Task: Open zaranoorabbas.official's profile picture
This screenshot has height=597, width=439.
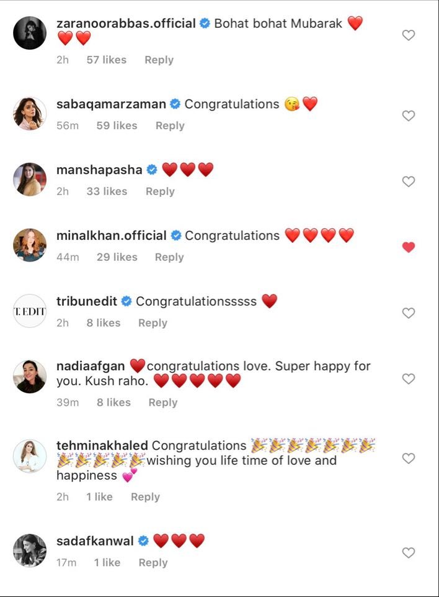Action: click(30, 32)
